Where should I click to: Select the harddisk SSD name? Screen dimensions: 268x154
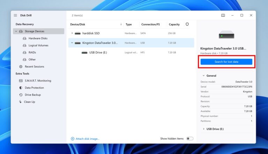(x=91, y=33)
